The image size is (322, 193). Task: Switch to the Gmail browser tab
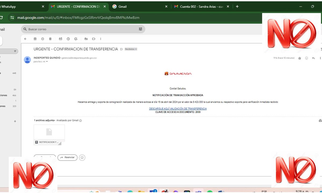[140, 7]
